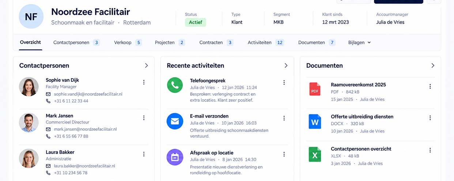Open the Contactpersonen overzicht file
Image resolution: width=454 pixels, height=181 pixels.
(361, 149)
